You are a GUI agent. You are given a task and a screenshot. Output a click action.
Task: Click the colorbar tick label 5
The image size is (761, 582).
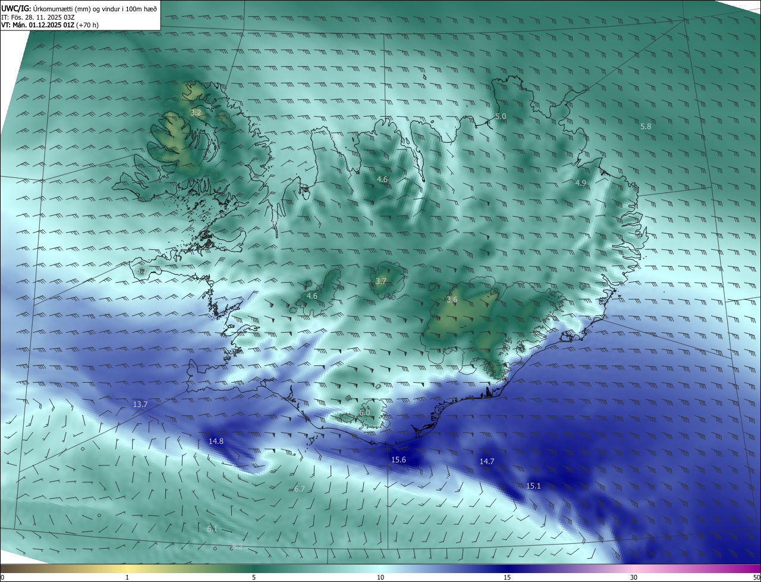pos(254,577)
